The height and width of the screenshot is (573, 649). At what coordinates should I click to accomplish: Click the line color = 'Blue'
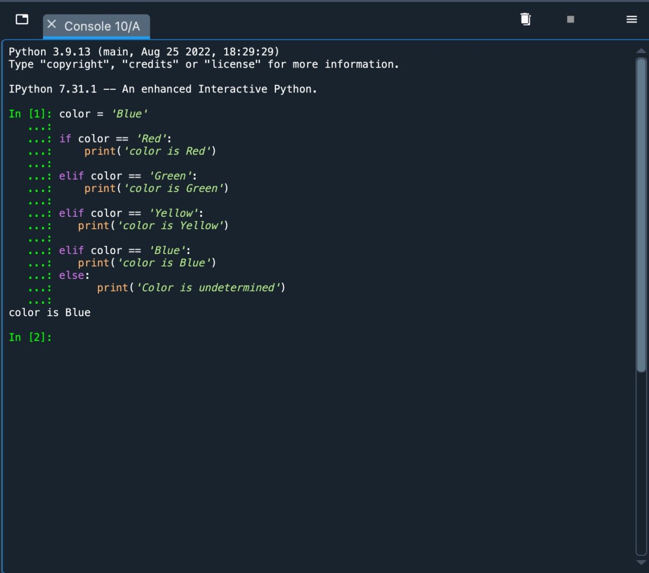(x=104, y=114)
